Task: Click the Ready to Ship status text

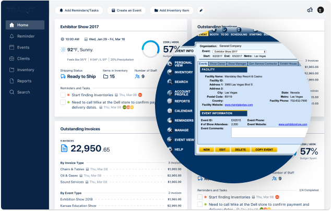Action: [81, 76]
